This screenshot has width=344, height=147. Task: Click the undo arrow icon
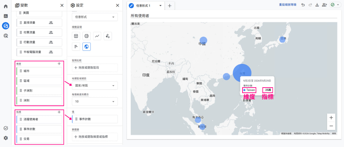[x=303, y=5]
